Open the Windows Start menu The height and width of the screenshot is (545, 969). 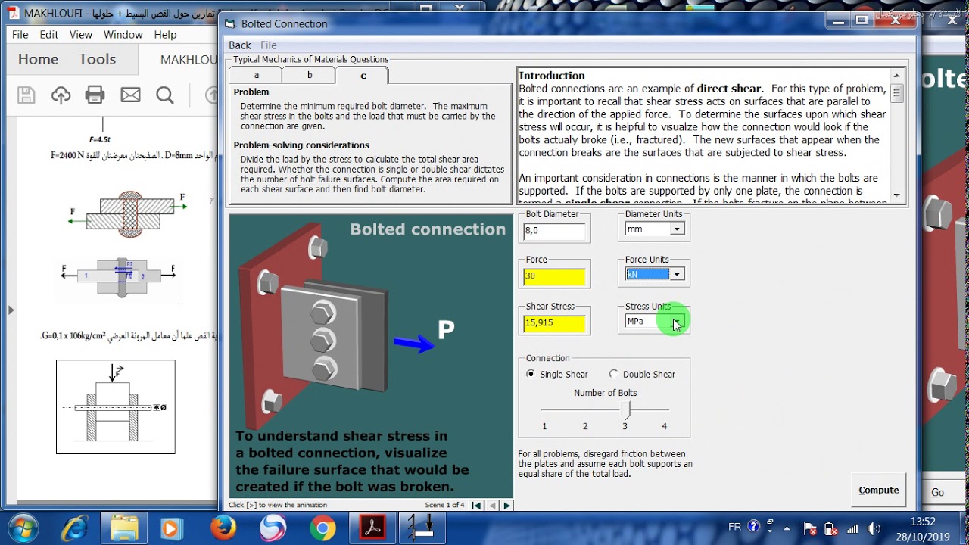tap(21, 528)
